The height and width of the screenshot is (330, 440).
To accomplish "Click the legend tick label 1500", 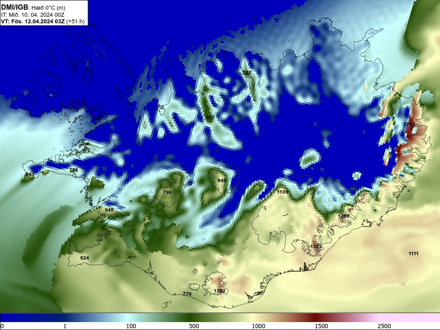I will tap(321, 326).
